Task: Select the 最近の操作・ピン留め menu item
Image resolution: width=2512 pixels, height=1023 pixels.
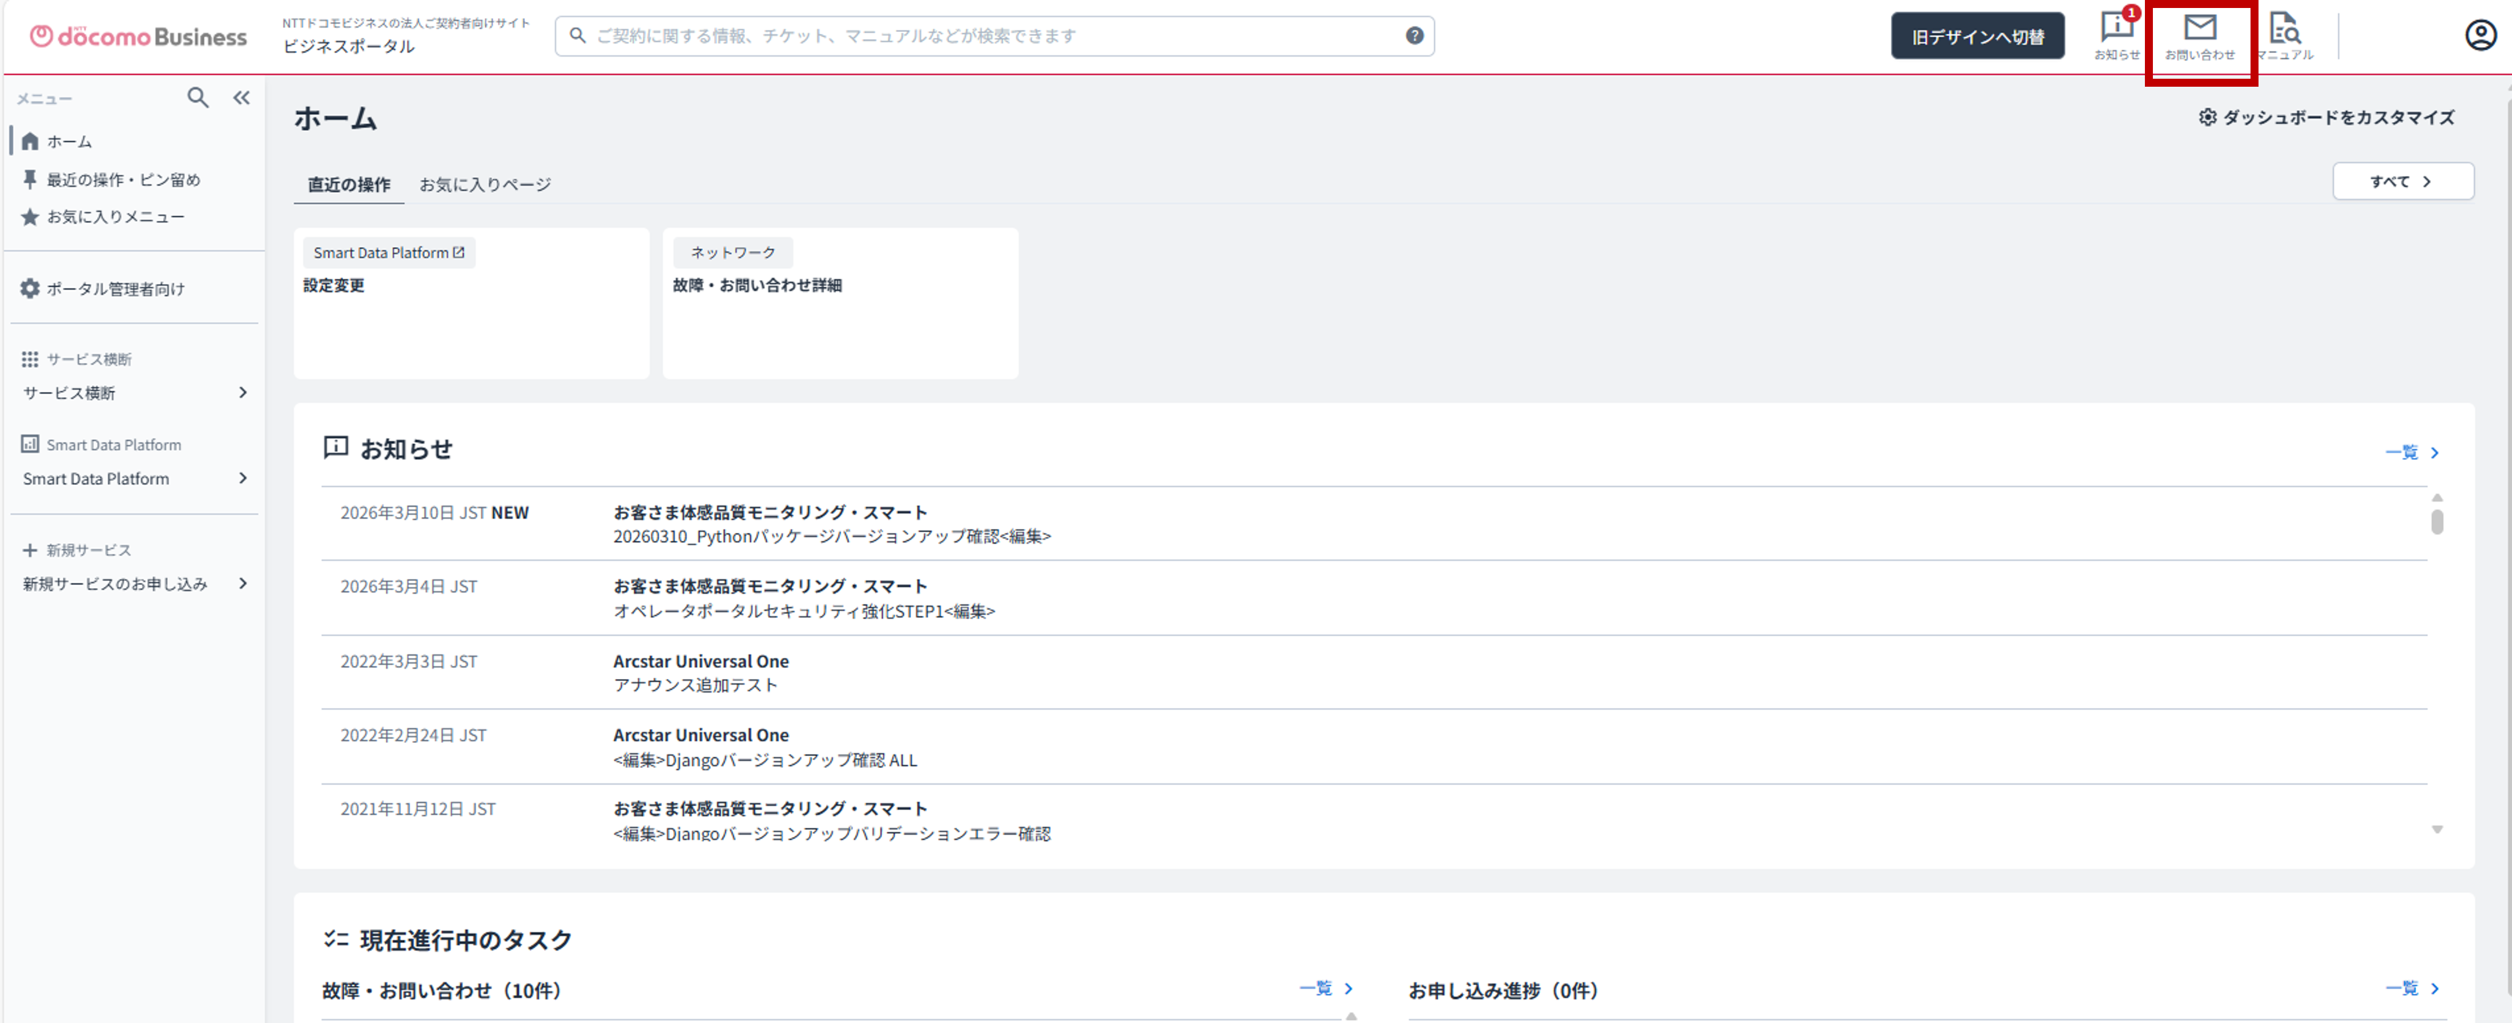Action: click(x=122, y=179)
